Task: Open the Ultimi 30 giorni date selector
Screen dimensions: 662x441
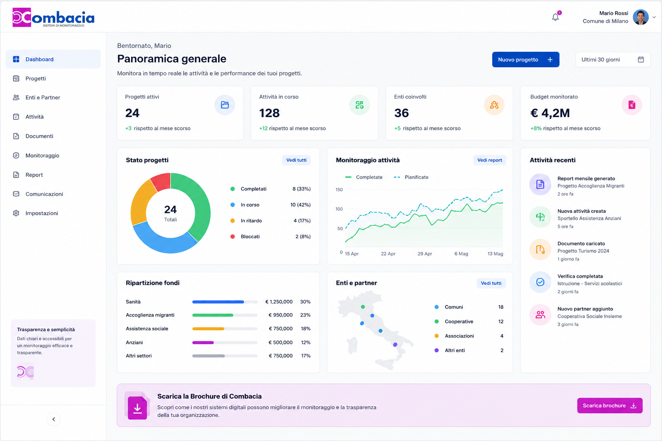Action: click(612, 59)
